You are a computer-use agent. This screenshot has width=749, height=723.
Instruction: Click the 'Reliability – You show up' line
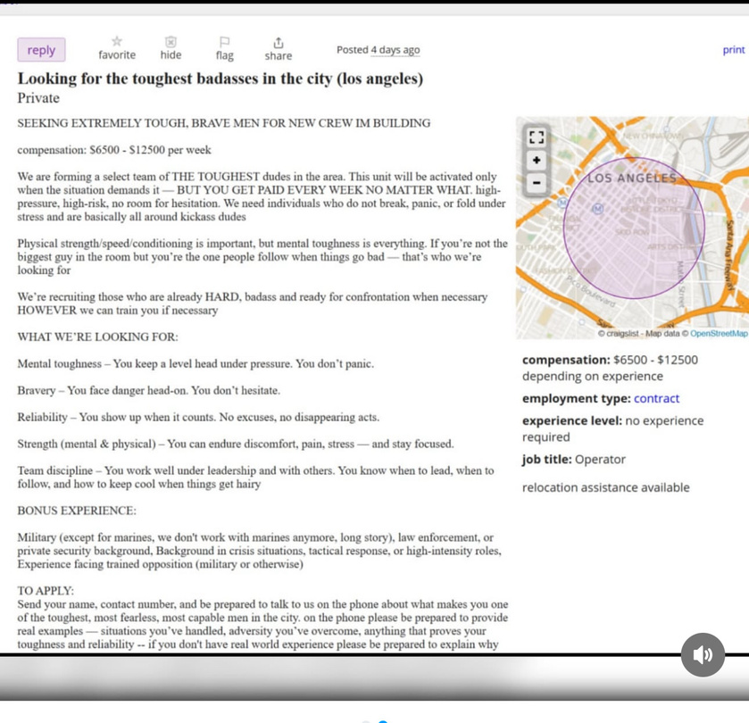coord(198,418)
